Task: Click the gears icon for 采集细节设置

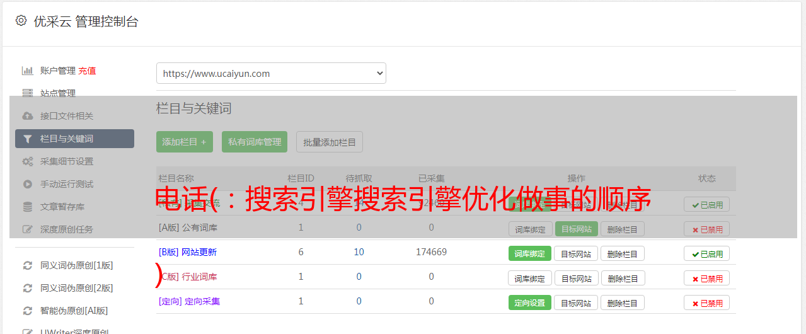Action: [x=27, y=161]
